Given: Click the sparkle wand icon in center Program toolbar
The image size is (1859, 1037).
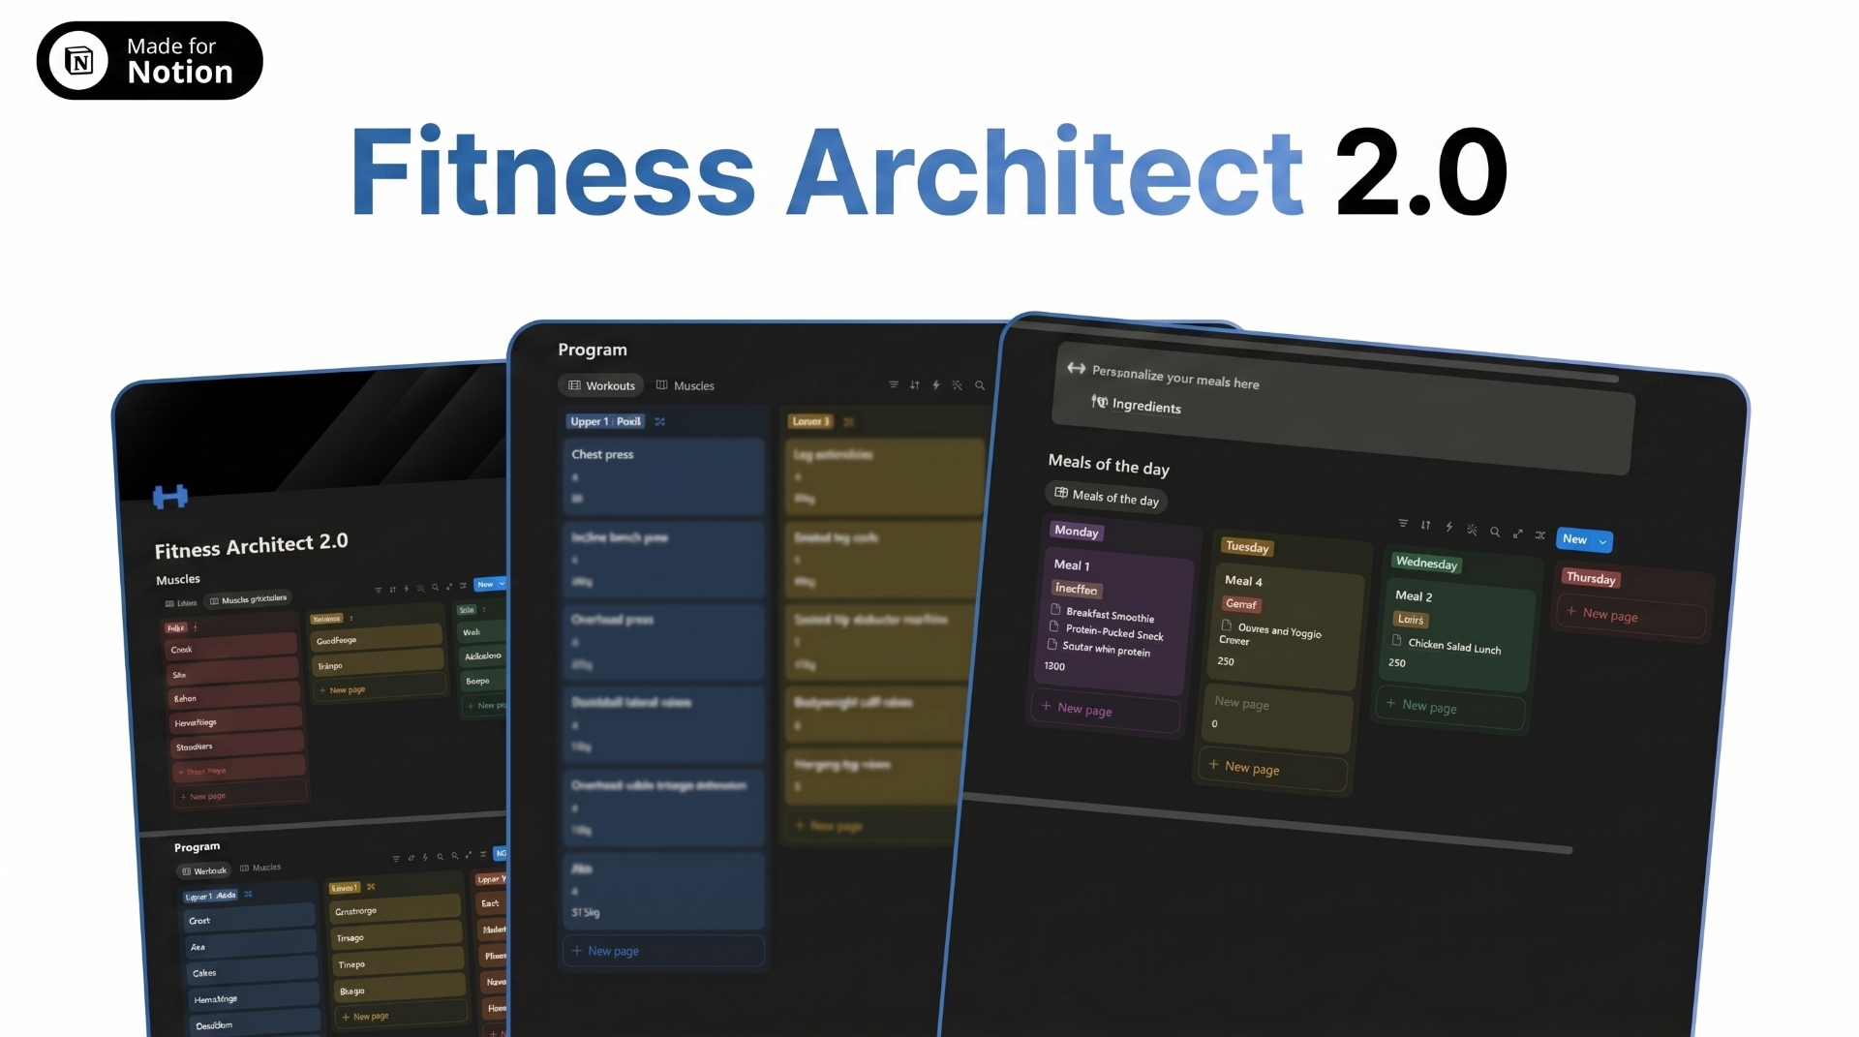Looking at the screenshot, I should (x=958, y=385).
